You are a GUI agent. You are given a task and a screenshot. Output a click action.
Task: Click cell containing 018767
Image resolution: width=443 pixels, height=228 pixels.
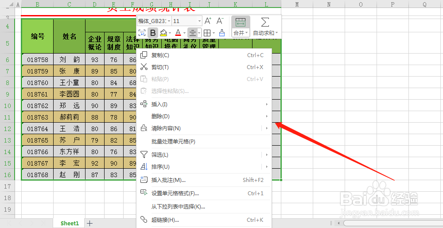[x=37, y=163]
